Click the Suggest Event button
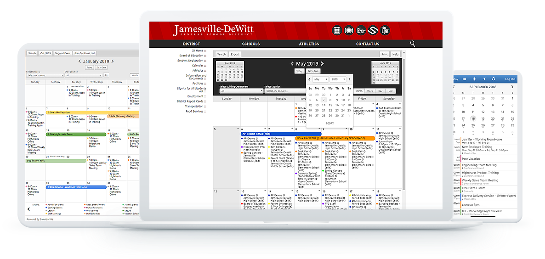The image size is (545, 259). (62, 53)
